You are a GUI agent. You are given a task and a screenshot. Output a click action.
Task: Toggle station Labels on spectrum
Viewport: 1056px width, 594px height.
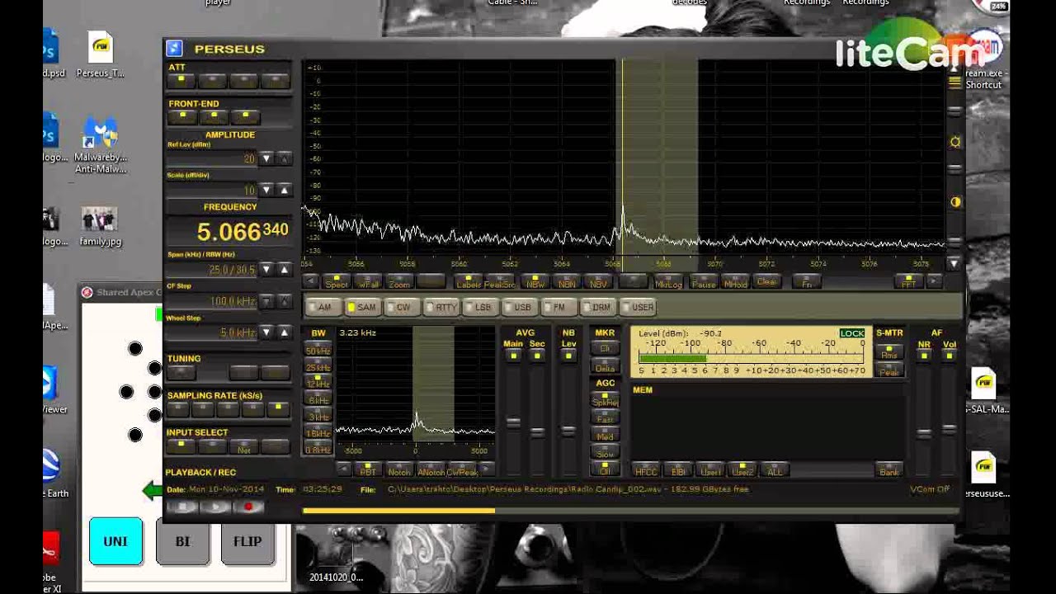click(x=469, y=282)
